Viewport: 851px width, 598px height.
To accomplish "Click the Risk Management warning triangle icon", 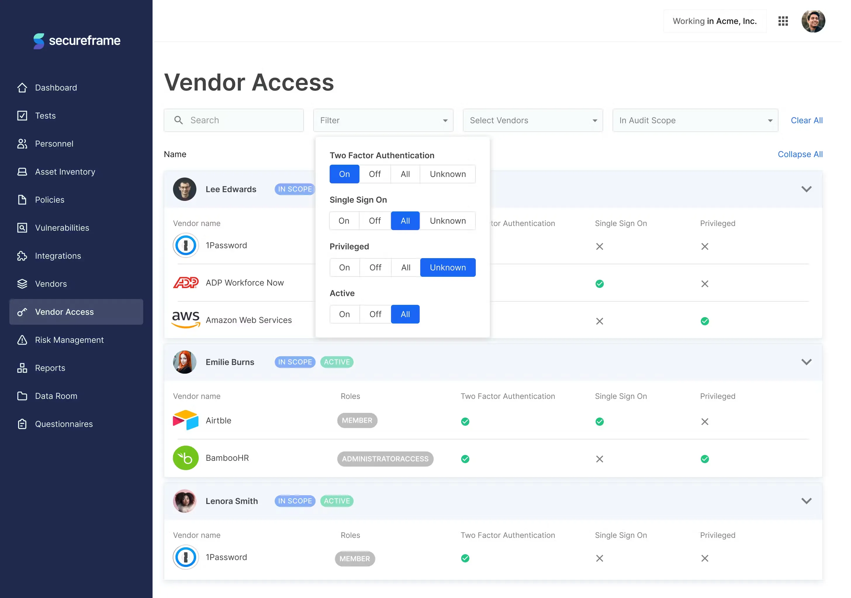I will point(22,340).
